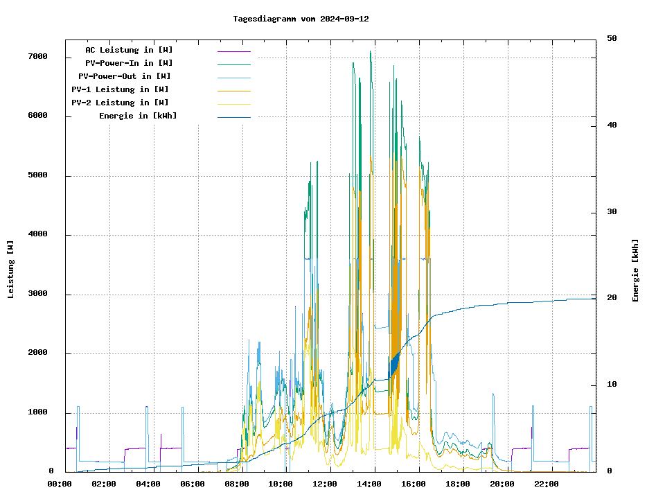Click the 50 value on the energy axis
The image size is (665, 499).
[612, 38]
